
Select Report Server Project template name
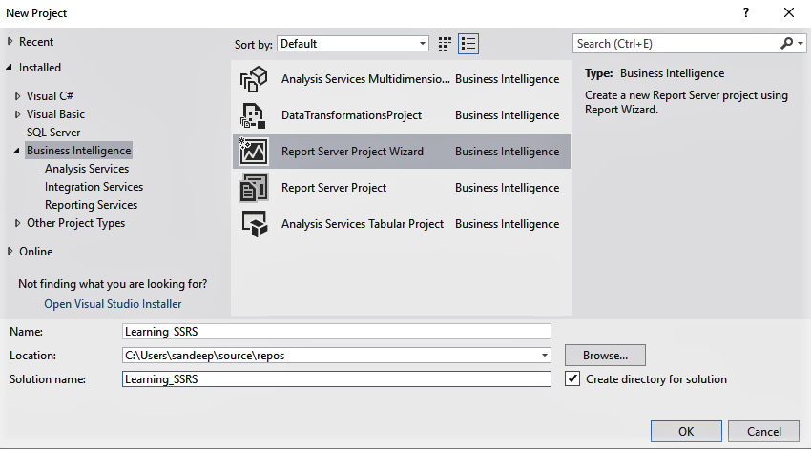[x=334, y=188]
